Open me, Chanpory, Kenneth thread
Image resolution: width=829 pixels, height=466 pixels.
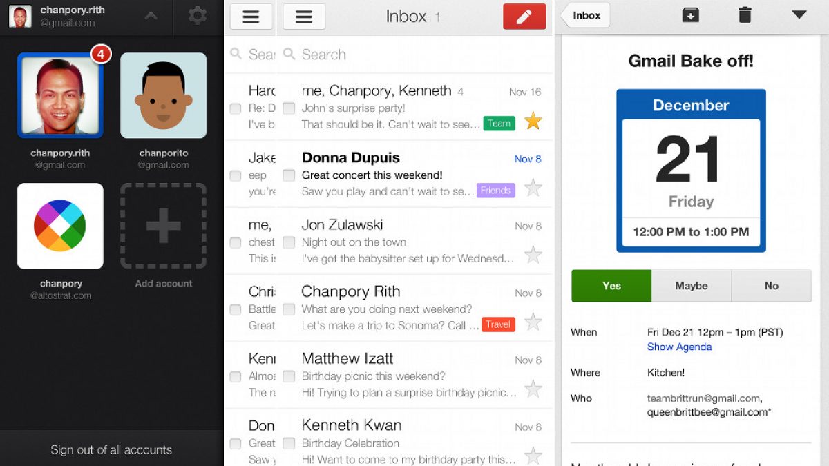point(414,108)
